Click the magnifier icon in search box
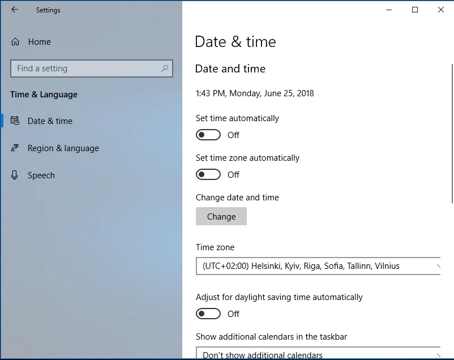 pos(165,68)
